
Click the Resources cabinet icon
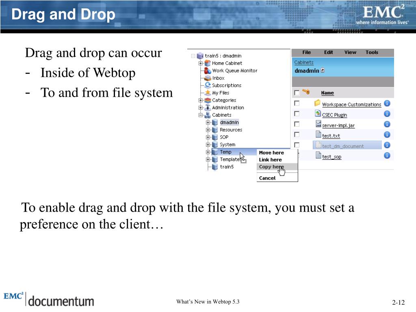point(215,130)
